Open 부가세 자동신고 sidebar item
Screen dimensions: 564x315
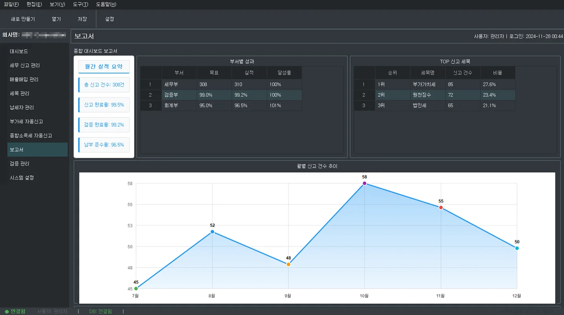pyautogui.click(x=26, y=122)
